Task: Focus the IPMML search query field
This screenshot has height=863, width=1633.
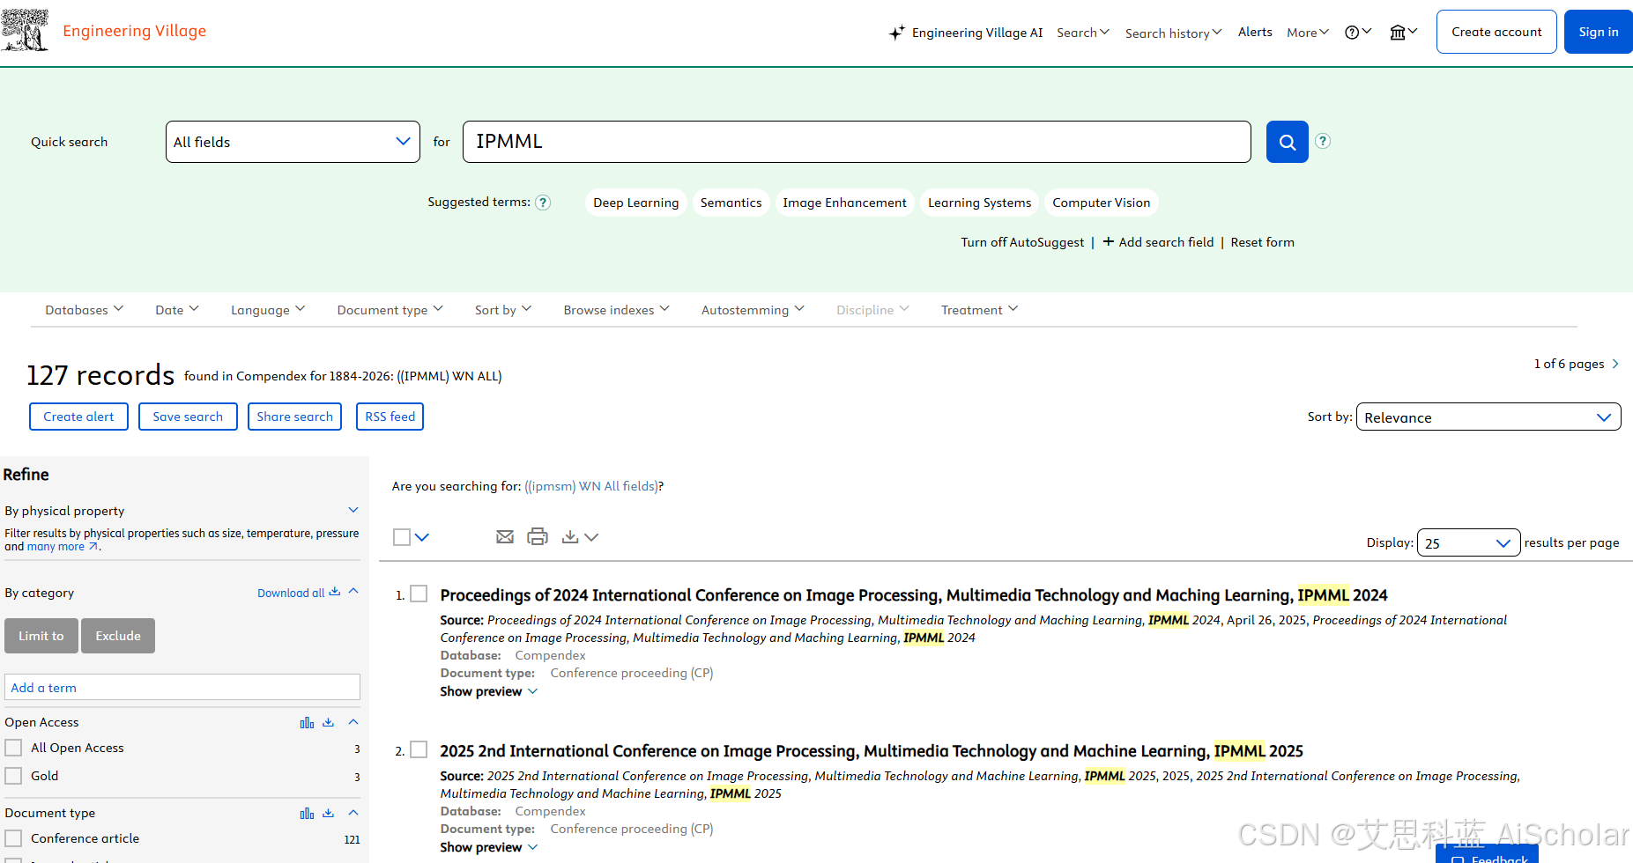Action: pyautogui.click(x=857, y=142)
